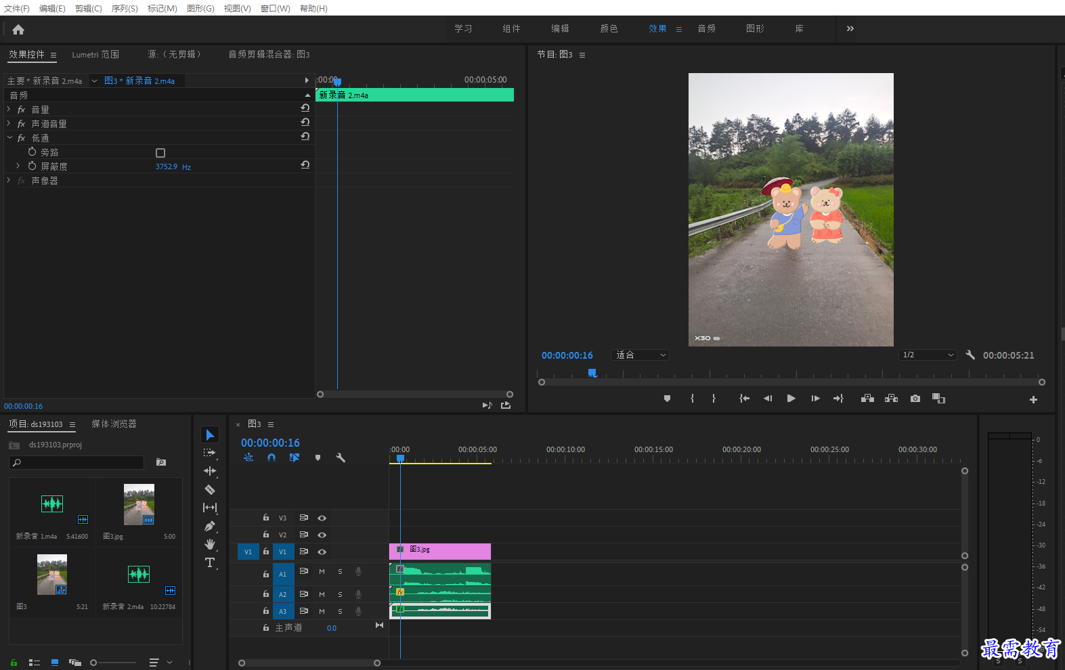Open the master clip dropdown arrow
Image resolution: width=1065 pixels, height=670 pixels.
tap(95, 81)
